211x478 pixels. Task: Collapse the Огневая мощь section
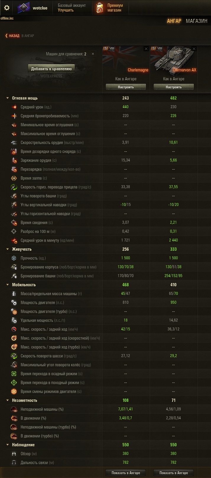[x=8, y=98]
